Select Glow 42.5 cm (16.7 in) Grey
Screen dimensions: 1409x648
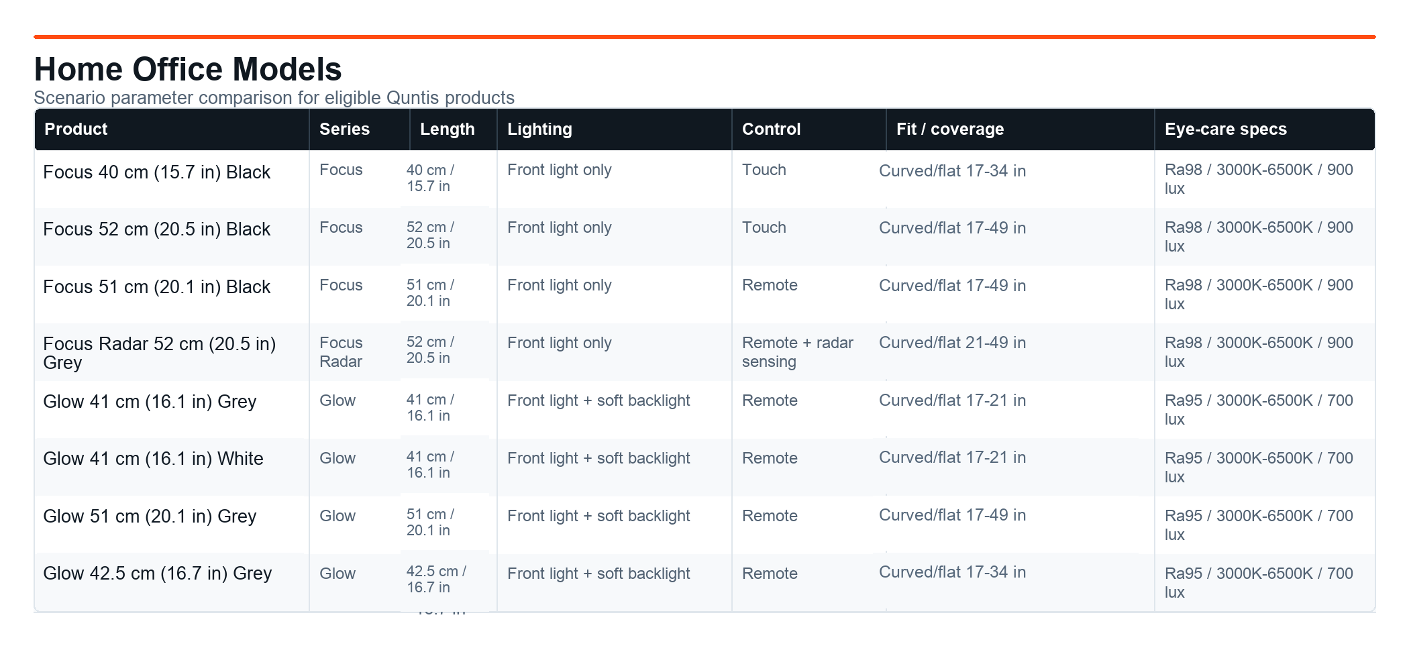[157, 574]
